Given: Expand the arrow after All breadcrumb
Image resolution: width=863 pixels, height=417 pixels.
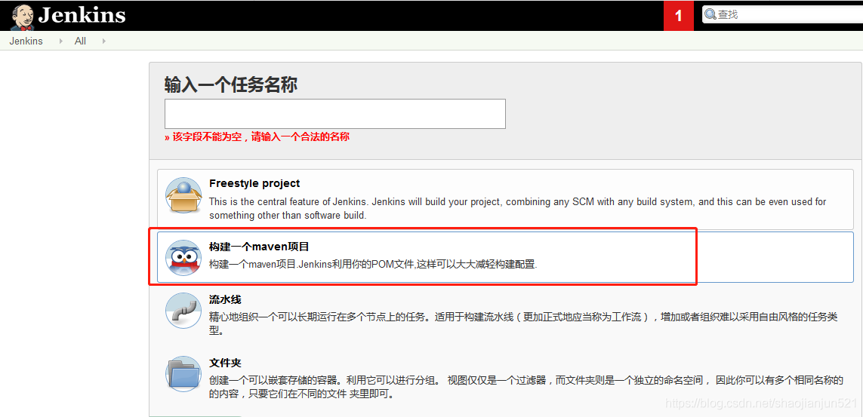Looking at the screenshot, I should pyautogui.click(x=104, y=41).
